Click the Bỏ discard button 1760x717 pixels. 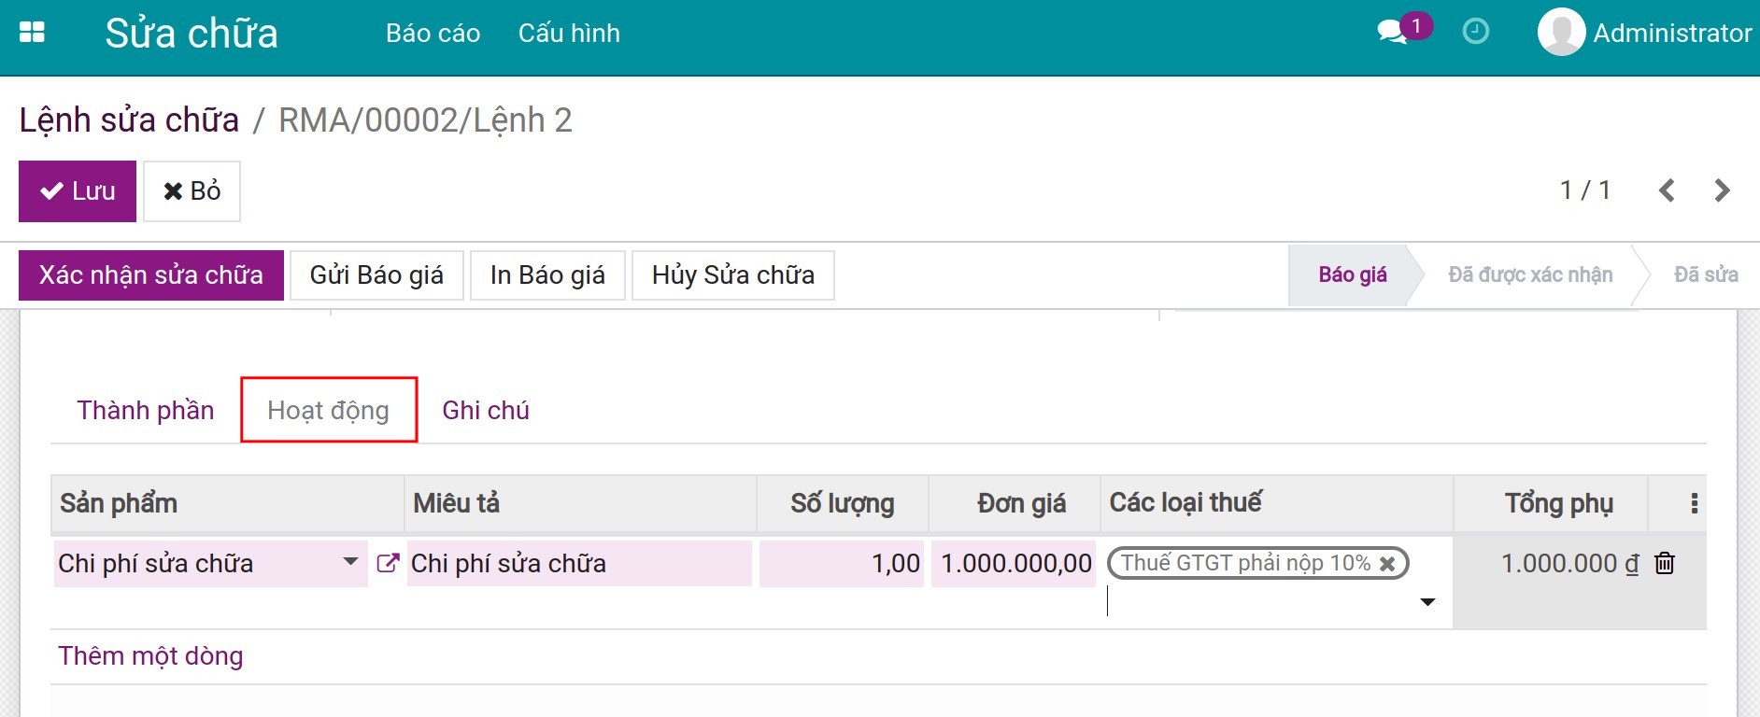click(x=192, y=191)
